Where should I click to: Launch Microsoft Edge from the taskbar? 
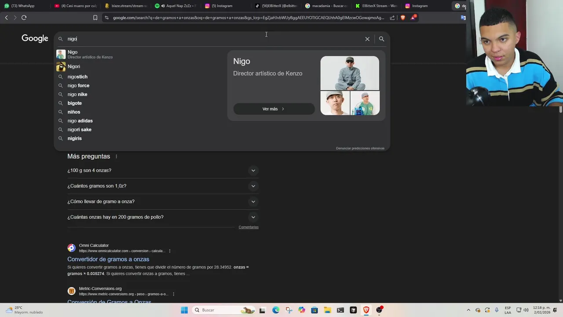click(x=275, y=310)
